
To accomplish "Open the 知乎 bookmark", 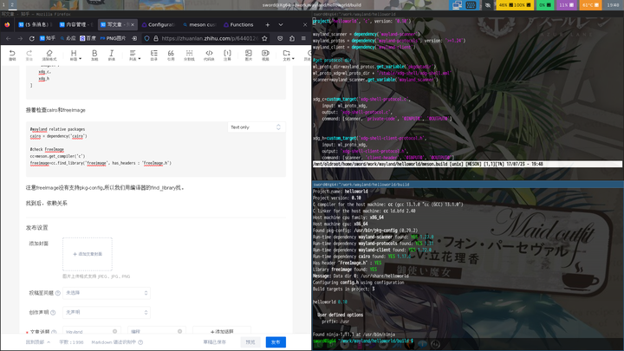I will (x=48, y=38).
